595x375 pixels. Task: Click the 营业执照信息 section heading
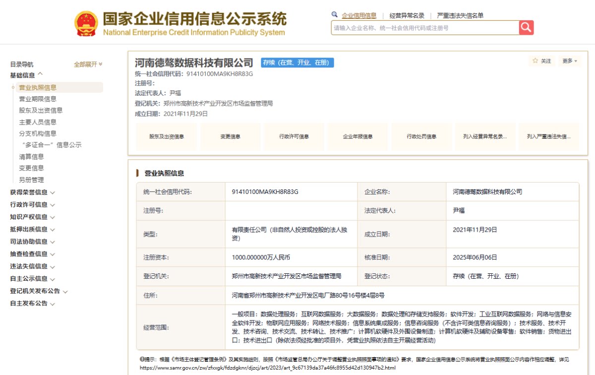164,173
